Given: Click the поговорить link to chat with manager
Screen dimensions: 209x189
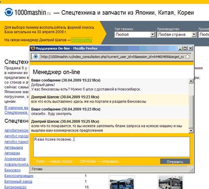Looking at the screenshot, I should pyautogui.click(x=82, y=40).
